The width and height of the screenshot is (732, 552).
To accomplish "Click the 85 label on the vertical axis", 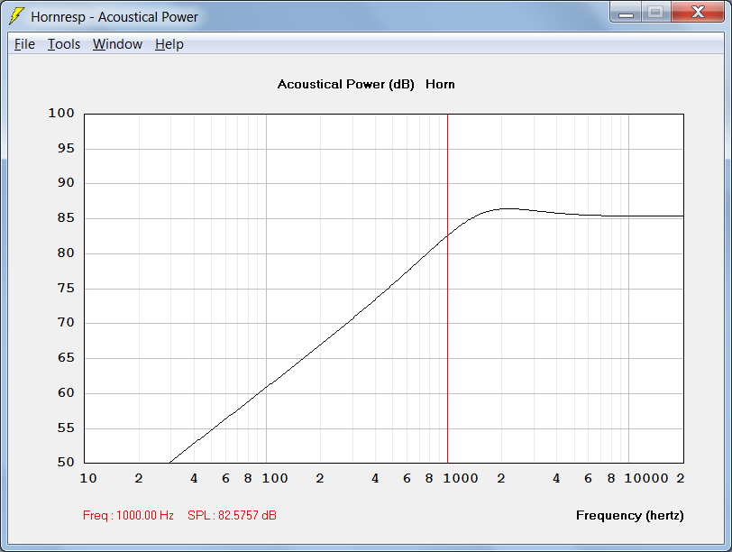I will 66,218.
